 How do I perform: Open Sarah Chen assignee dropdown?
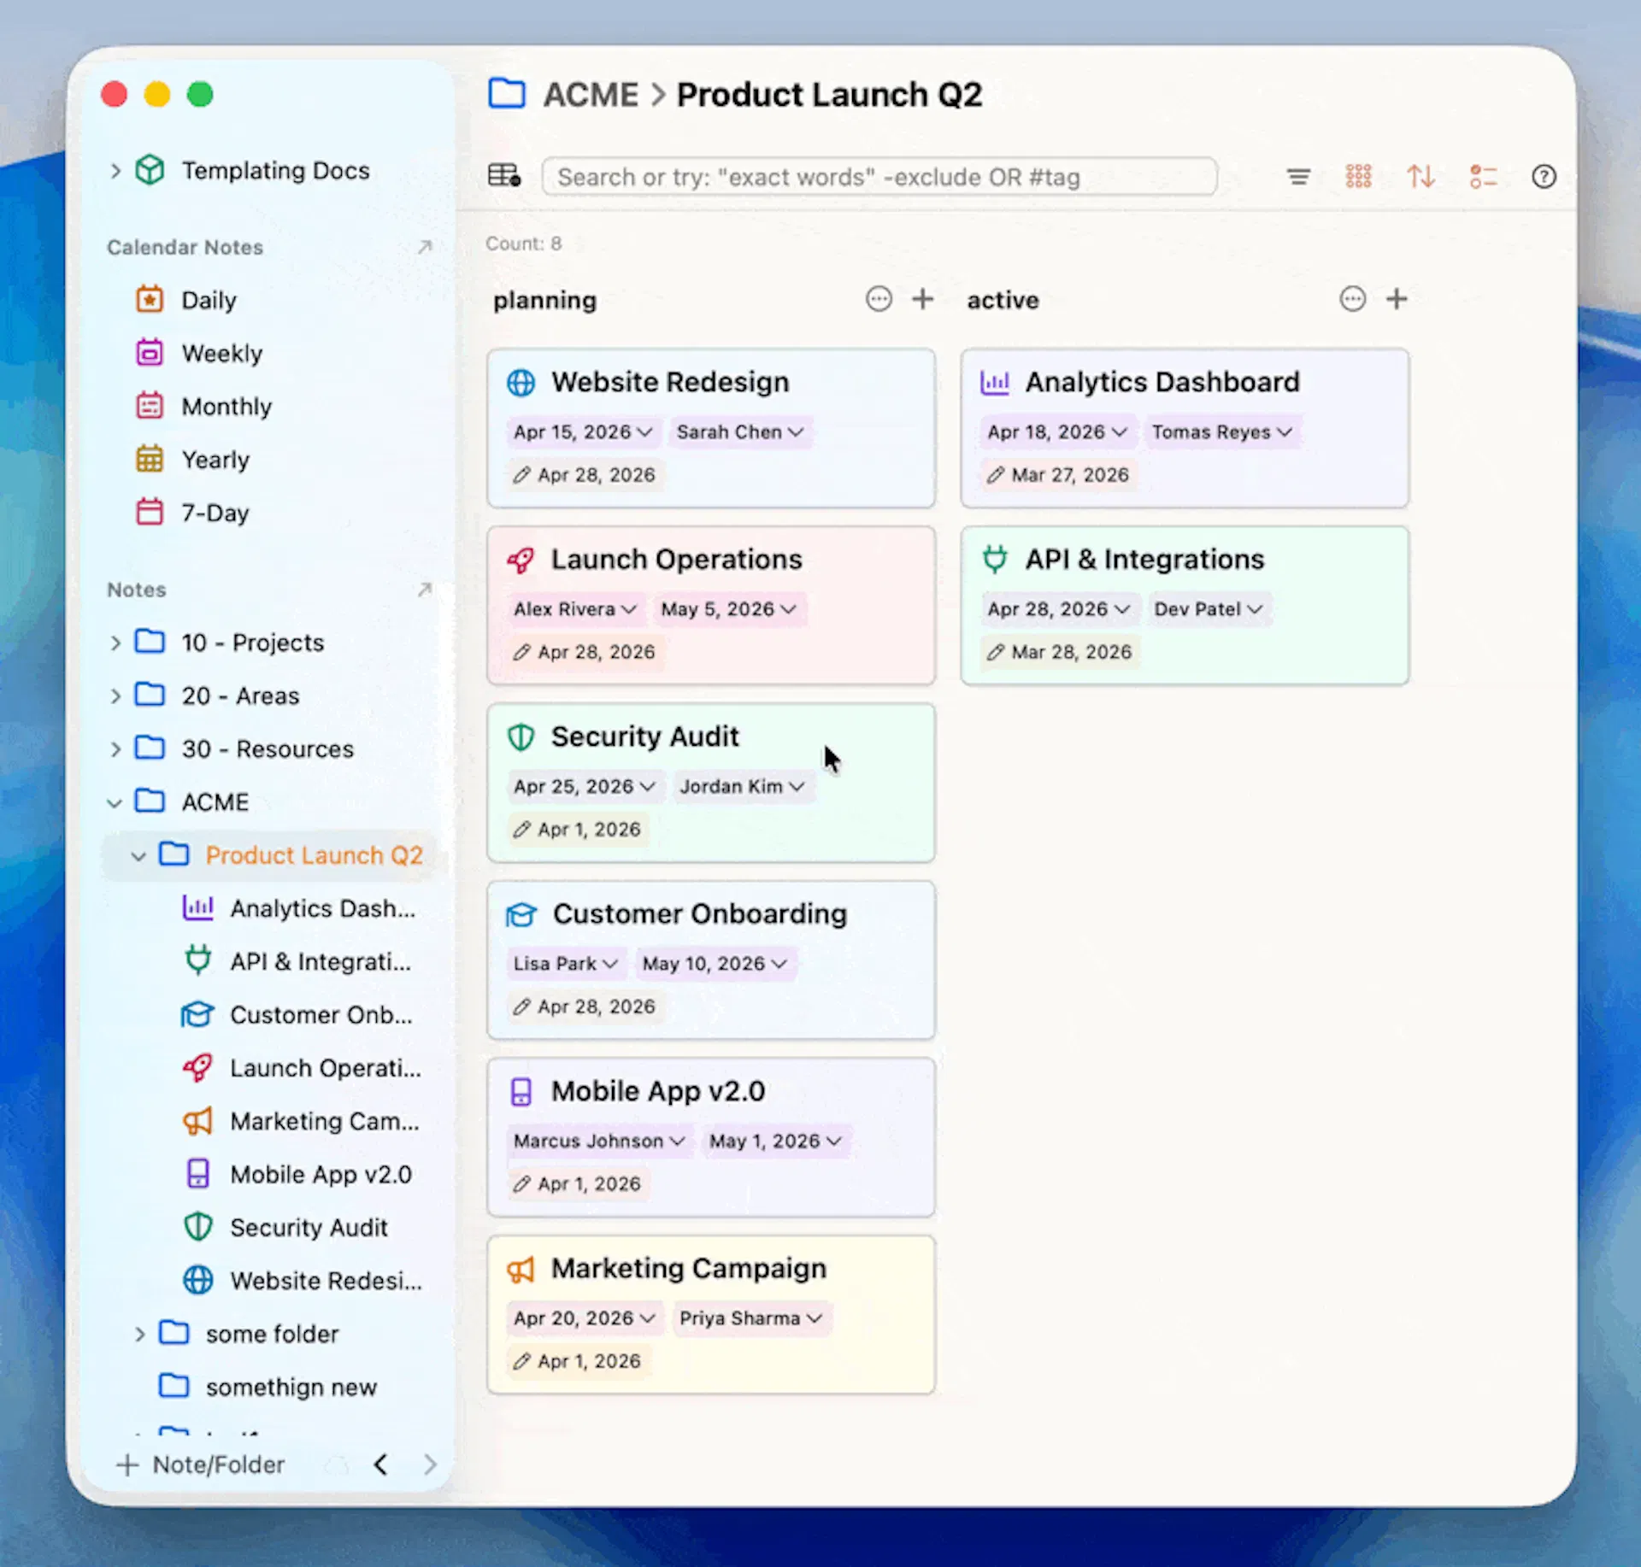coord(739,432)
